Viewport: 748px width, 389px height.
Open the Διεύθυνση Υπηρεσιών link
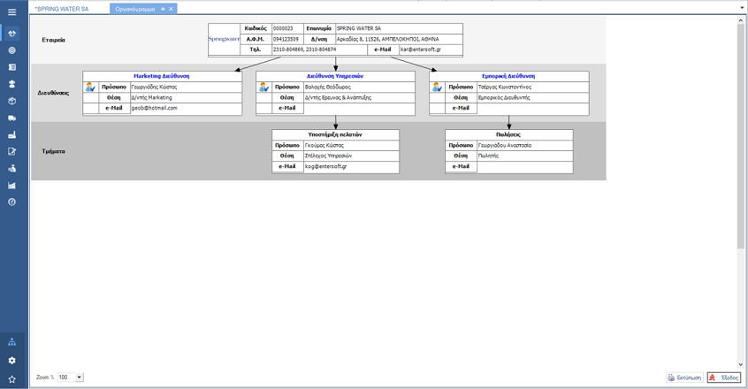(335, 76)
